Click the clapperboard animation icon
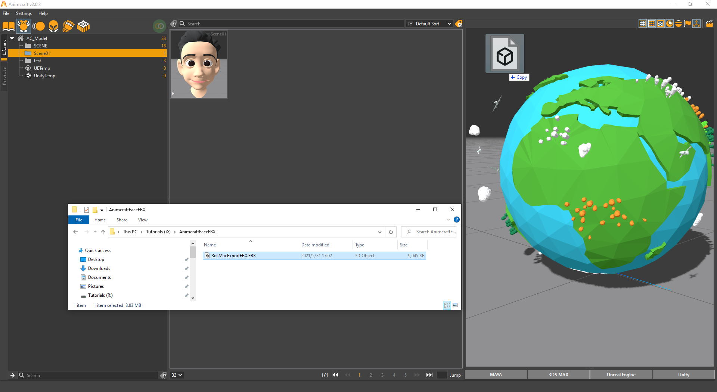This screenshot has width=717, height=392. click(x=710, y=24)
